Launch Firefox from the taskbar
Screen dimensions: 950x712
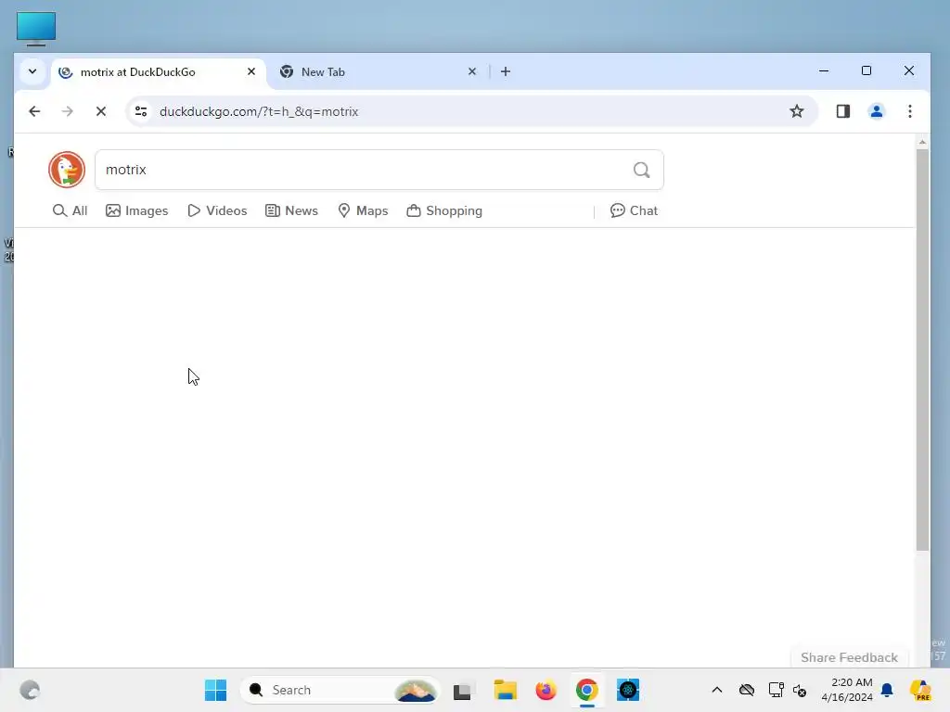click(546, 690)
